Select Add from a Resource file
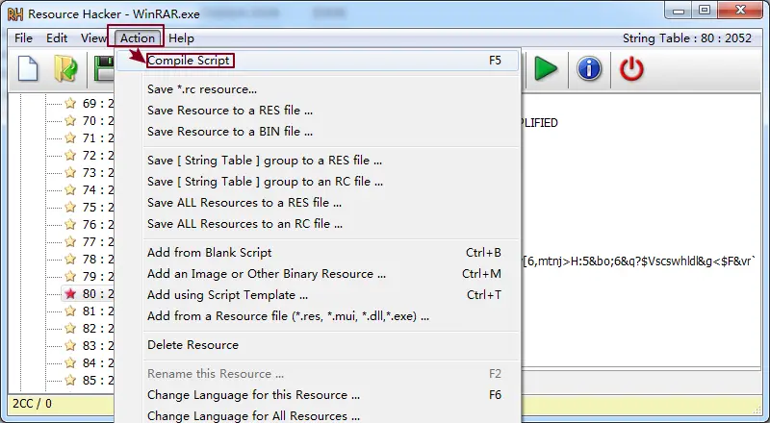 [318, 316]
